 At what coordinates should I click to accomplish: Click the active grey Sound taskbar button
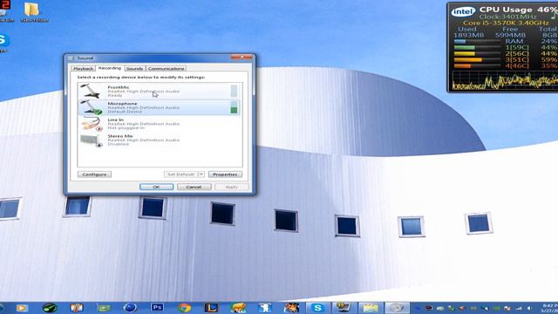[x=397, y=308]
